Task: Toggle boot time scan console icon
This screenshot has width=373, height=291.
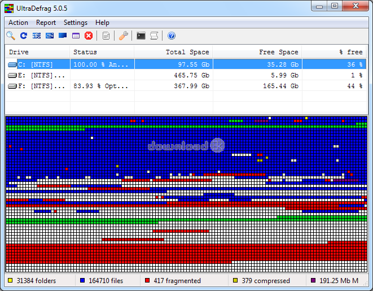Action: [141, 36]
